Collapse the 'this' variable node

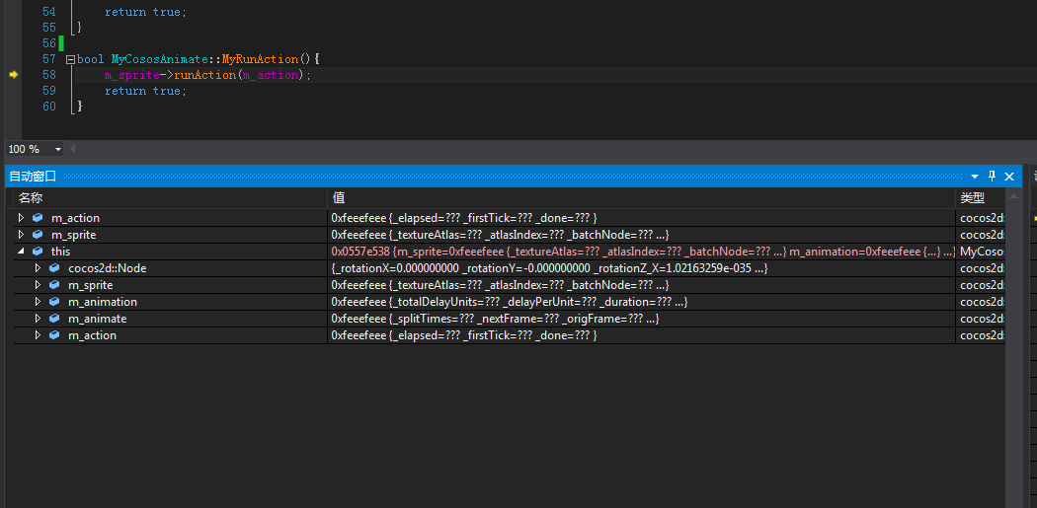point(22,252)
